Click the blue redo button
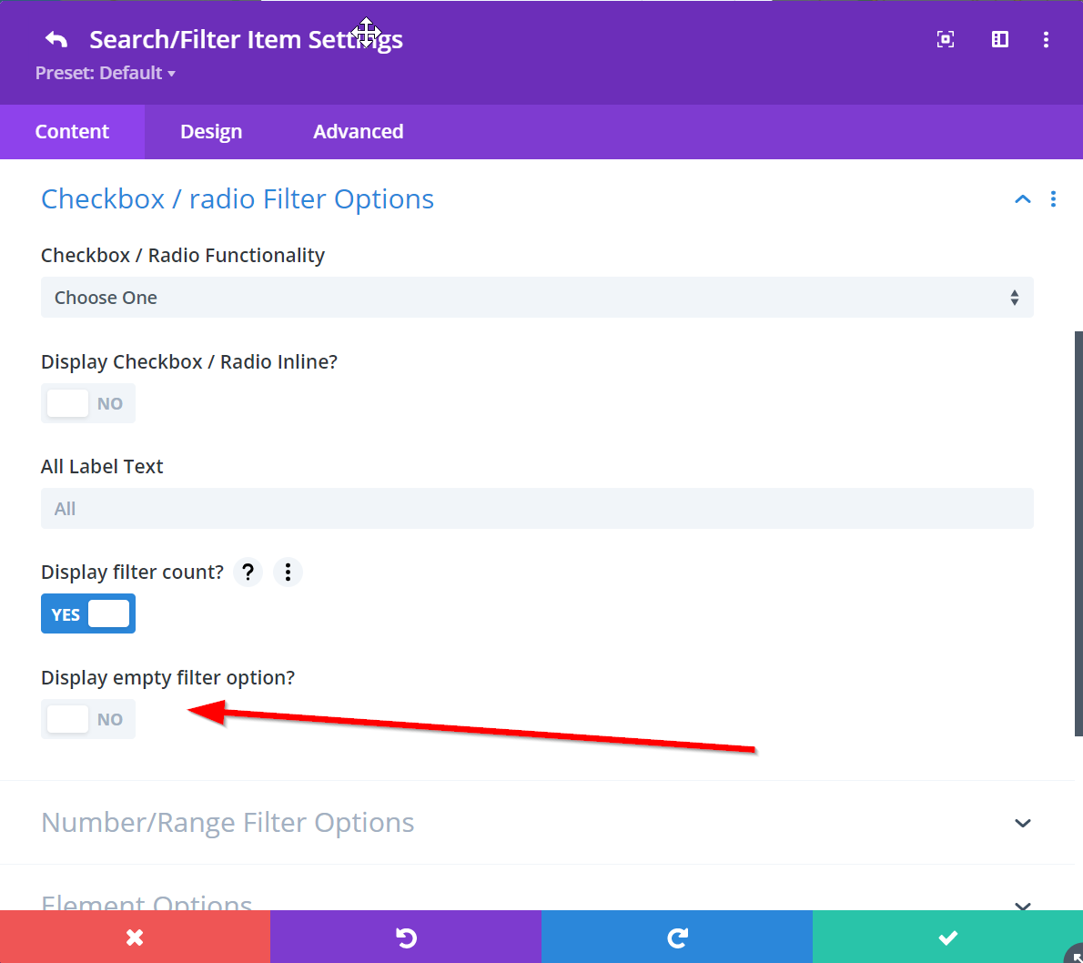This screenshot has width=1083, height=963. click(676, 938)
